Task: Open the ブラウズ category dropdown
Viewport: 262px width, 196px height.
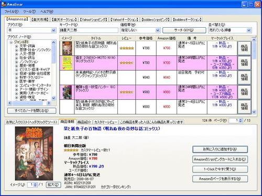Action: click(x=53, y=30)
